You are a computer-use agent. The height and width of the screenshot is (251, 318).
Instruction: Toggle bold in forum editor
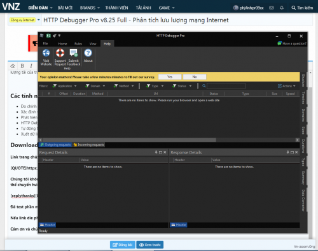22,66
